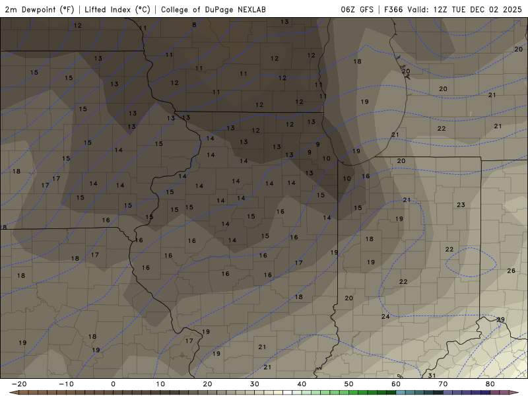This screenshot has height=396, width=528.
Task: Click the dewpoint value '23' on the map
Action: [x=461, y=205]
